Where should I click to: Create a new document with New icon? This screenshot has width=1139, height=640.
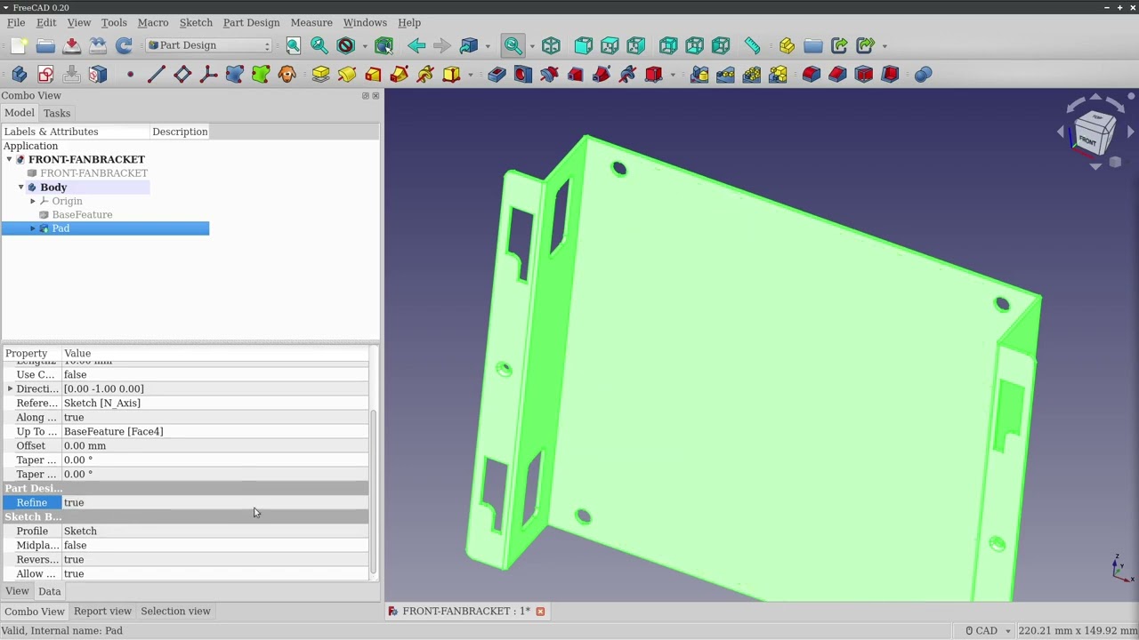point(19,45)
